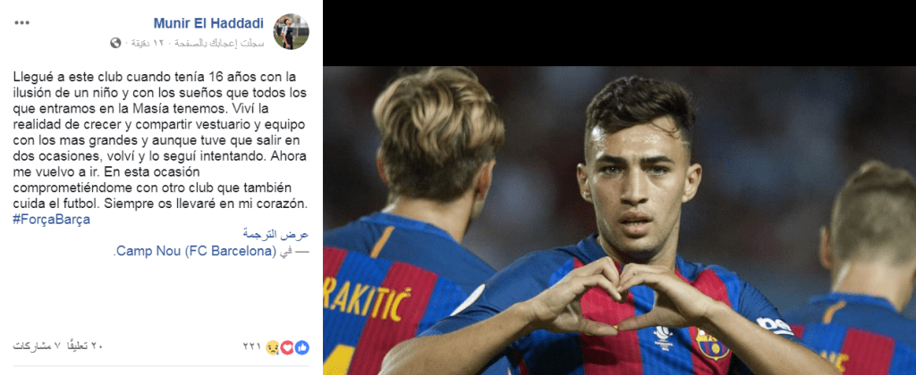This screenshot has height=375, width=916.
Task: Click the blue Like thumbs-up reaction icon
Action: pos(302,347)
